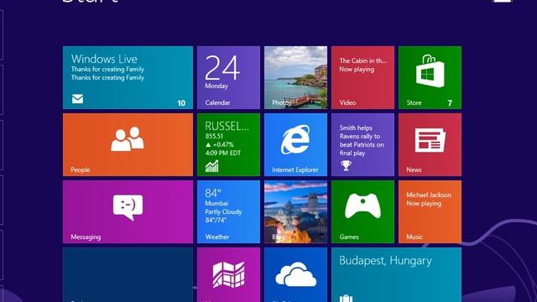Open Music tile playing Michael Jackson
Viewport: 537px width, 302px height.
point(430,212)
